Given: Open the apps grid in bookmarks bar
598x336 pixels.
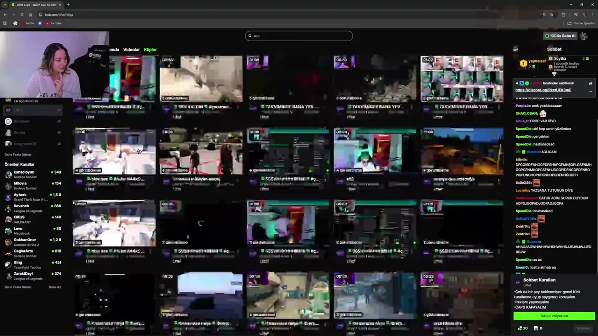Looking at the screenshot, I should click(5, 23).
